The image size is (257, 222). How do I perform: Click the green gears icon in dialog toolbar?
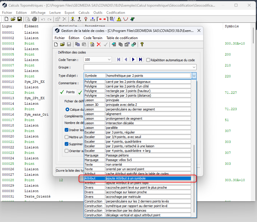pyautogui.click(x=134, y=44)
